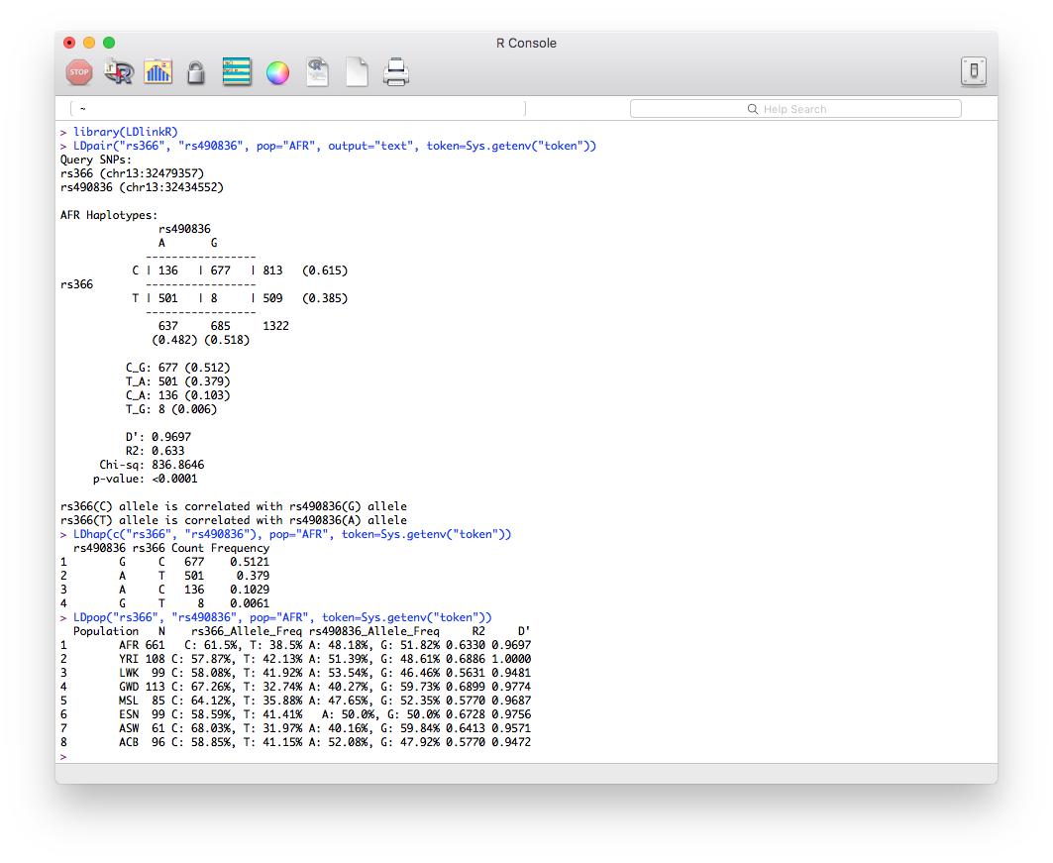Click the rs366(T) allele correlation line
1053x863 pixels.
point(234,520)
